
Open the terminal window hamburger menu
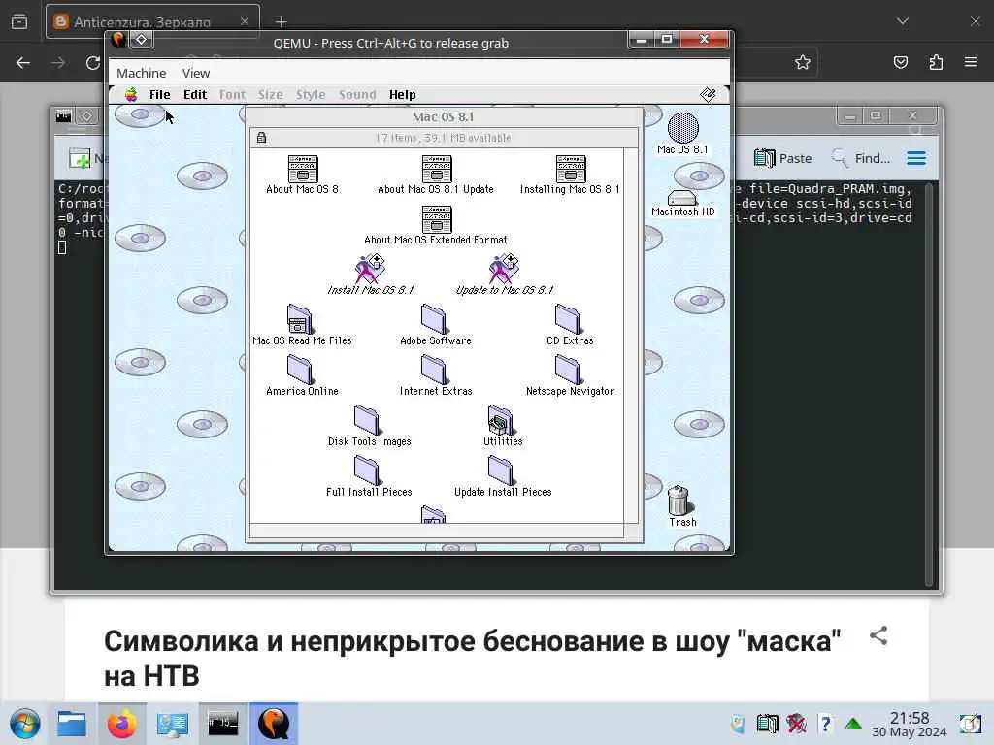click(x=916, y=158)
